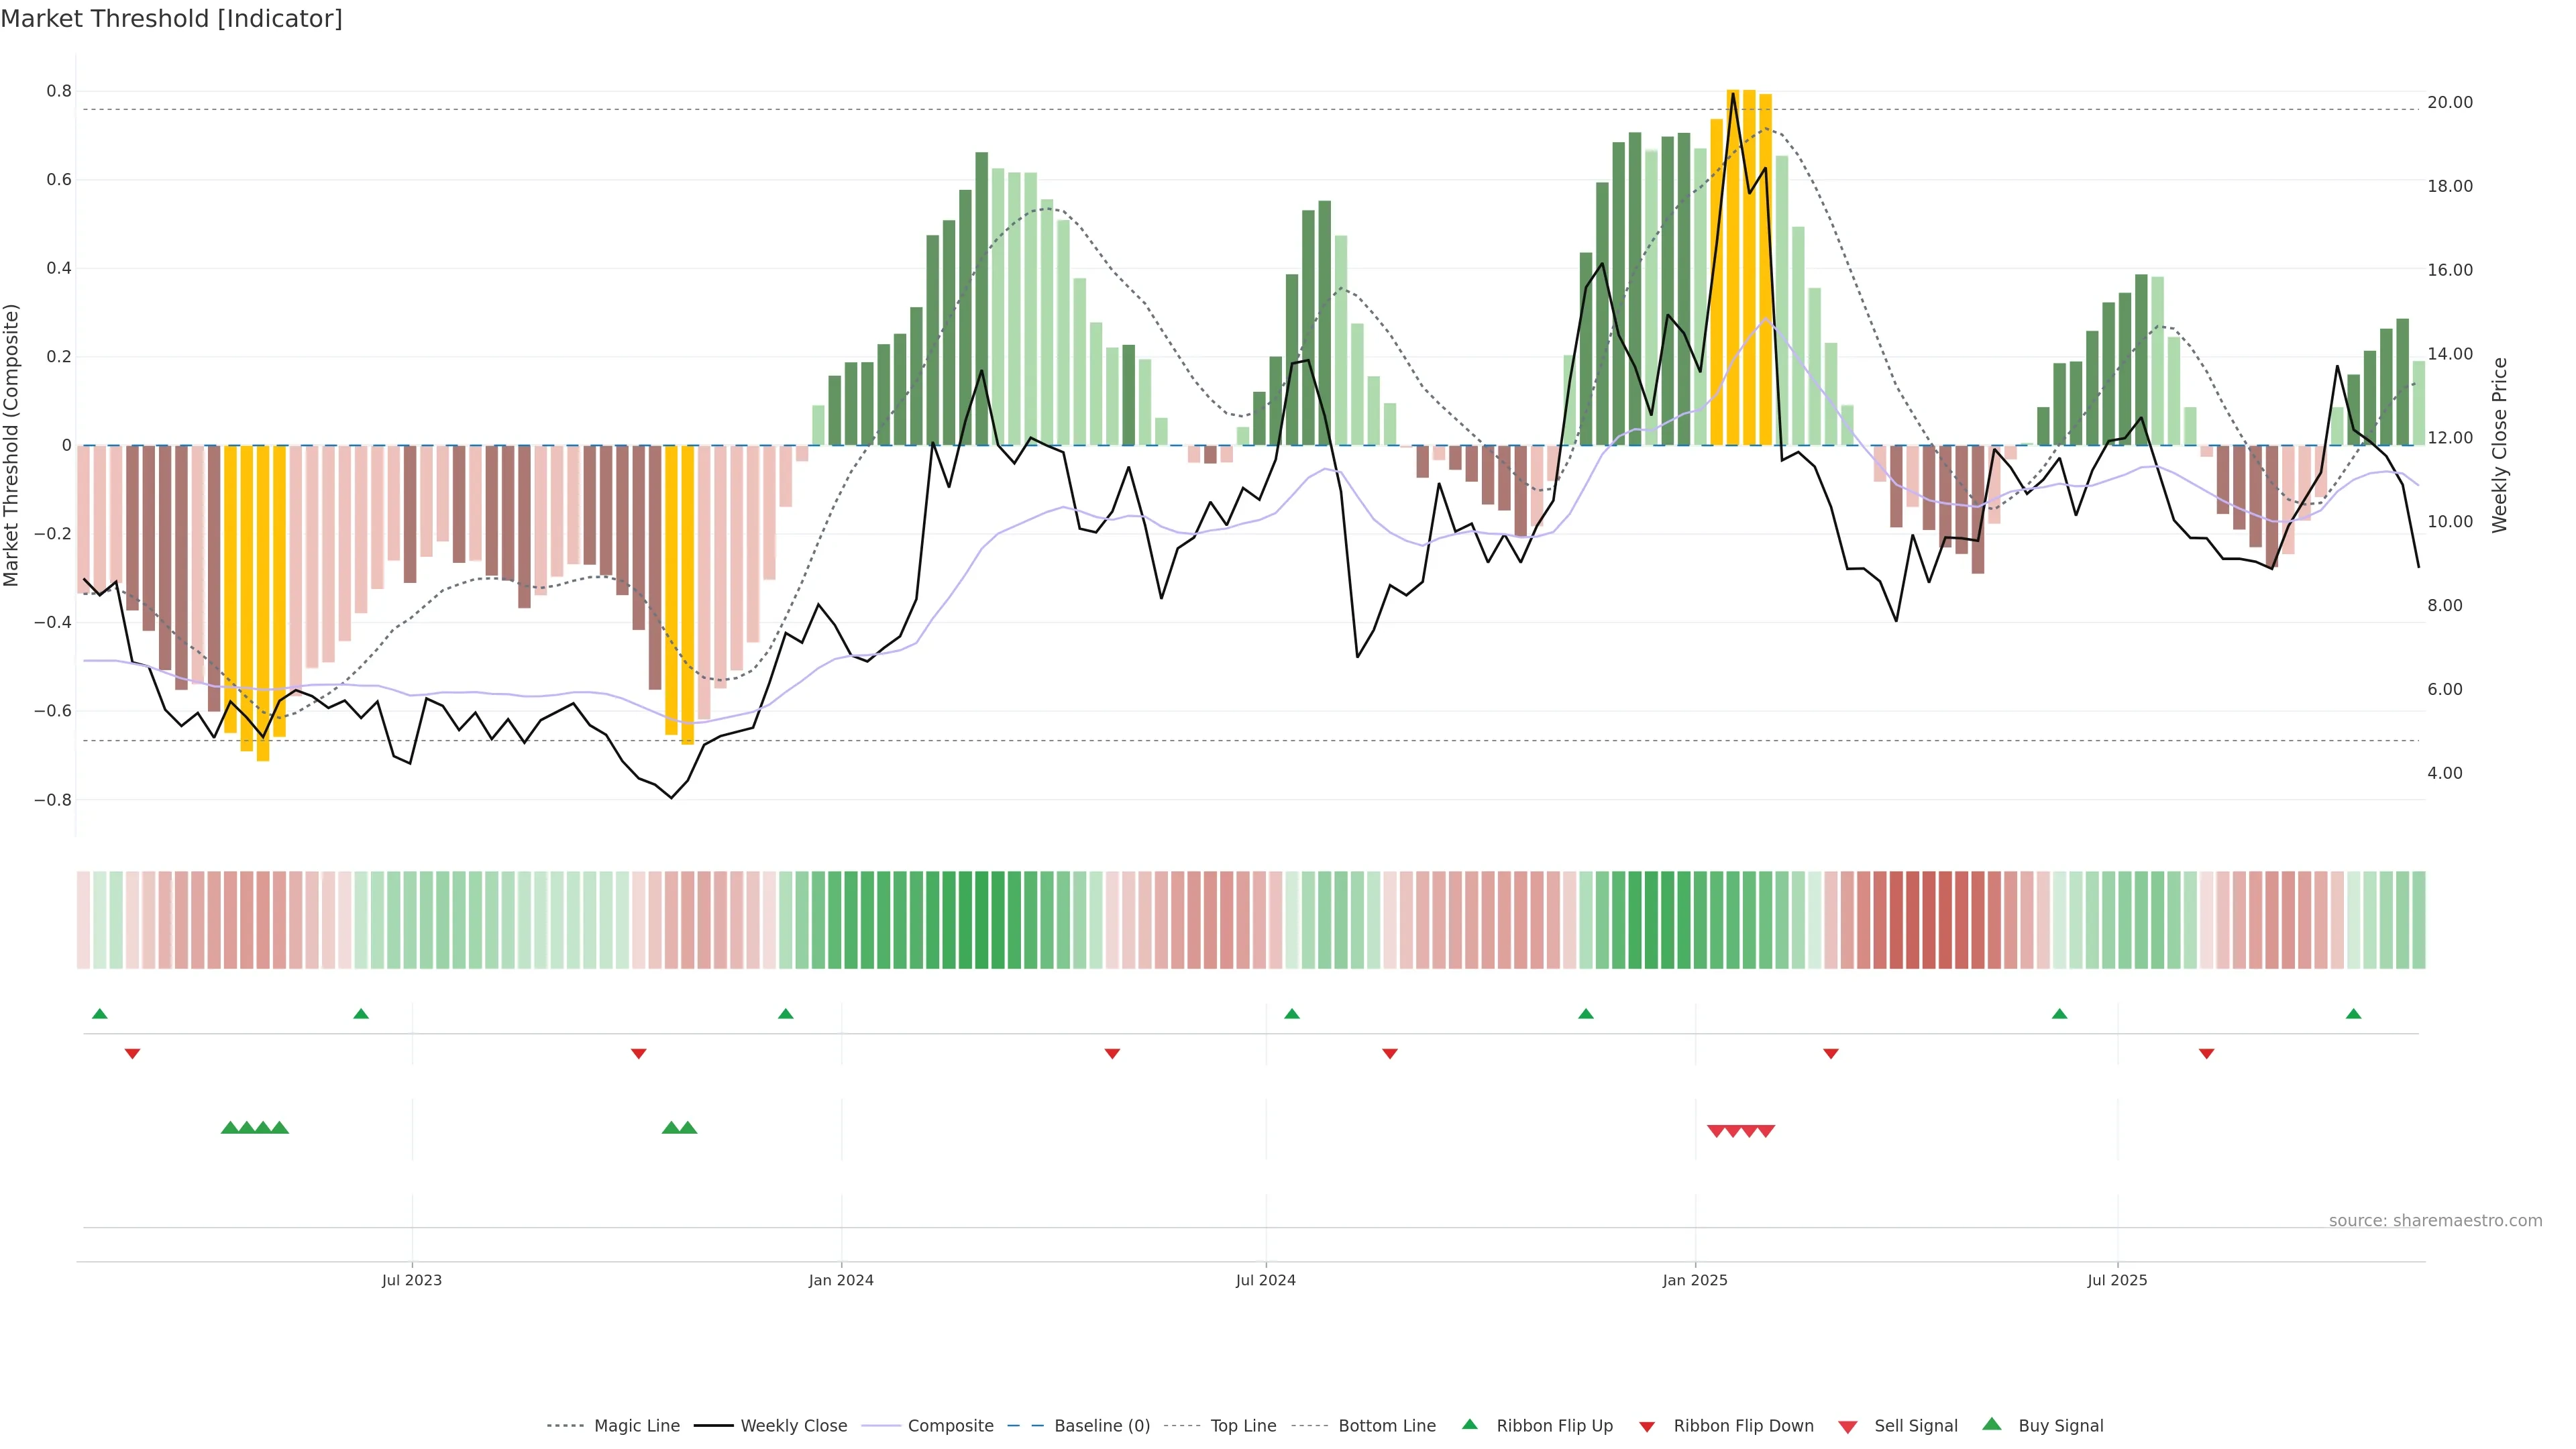Click the Market Threshold [Indicator] chart title

[x=171, y=19]
